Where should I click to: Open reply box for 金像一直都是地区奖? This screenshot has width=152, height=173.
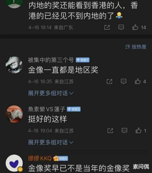coord(123,82)
